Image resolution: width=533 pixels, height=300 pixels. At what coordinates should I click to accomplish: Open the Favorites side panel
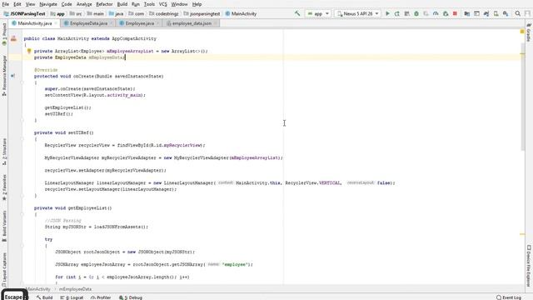pos(4,187)
